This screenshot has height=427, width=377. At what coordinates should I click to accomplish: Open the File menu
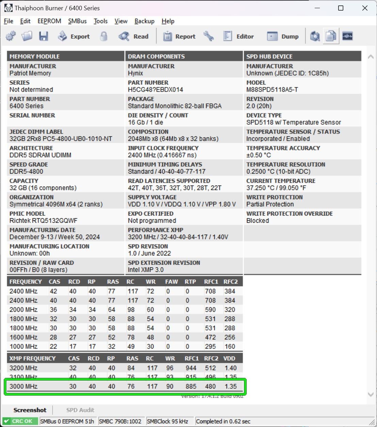click(9, 21)
